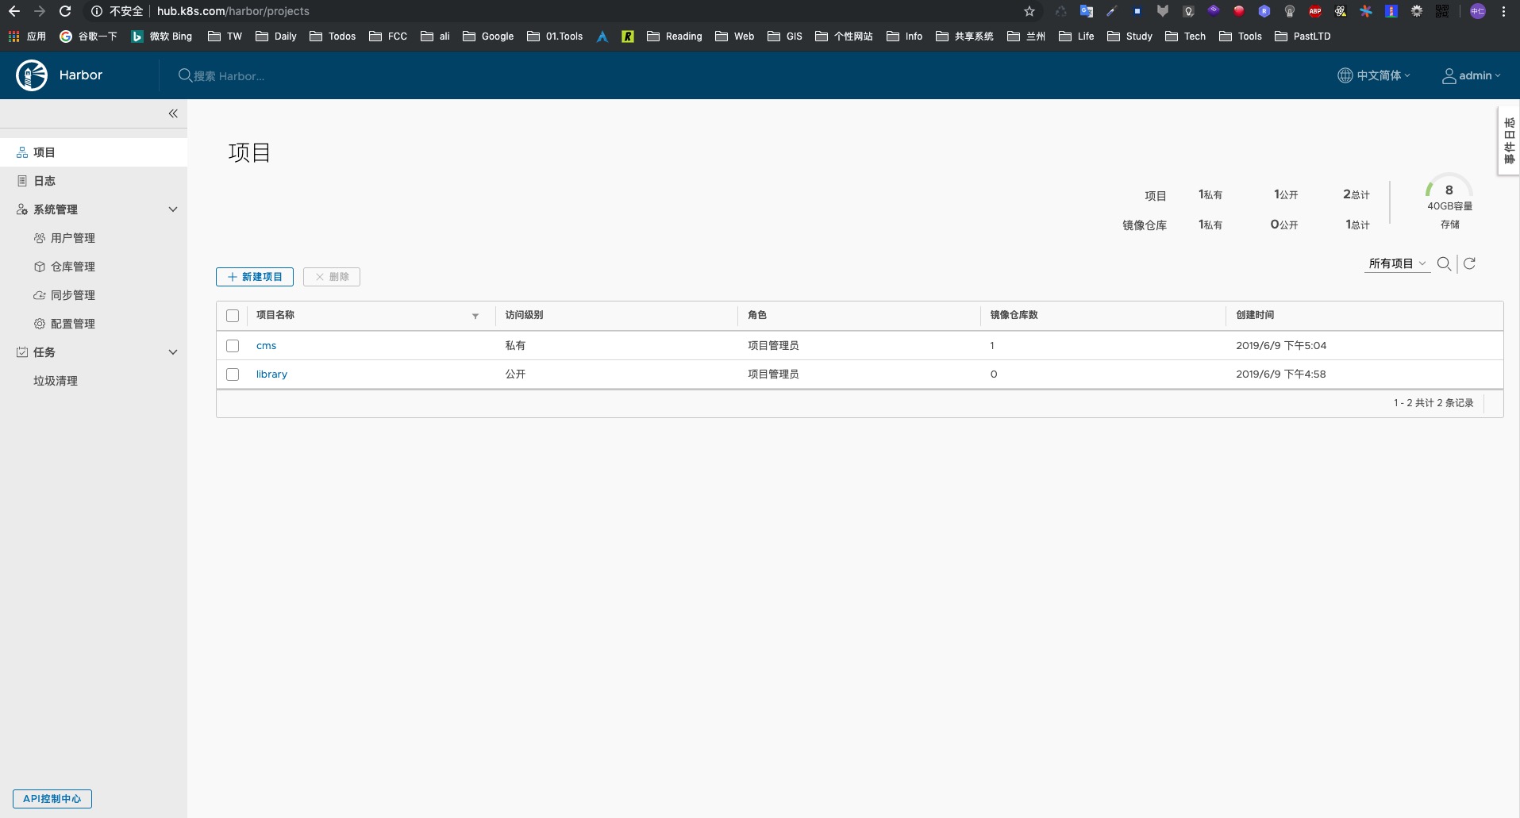The image size is (1520, 818).
Task: Open the Reading bookmarks folder
Action: [675, 36]
